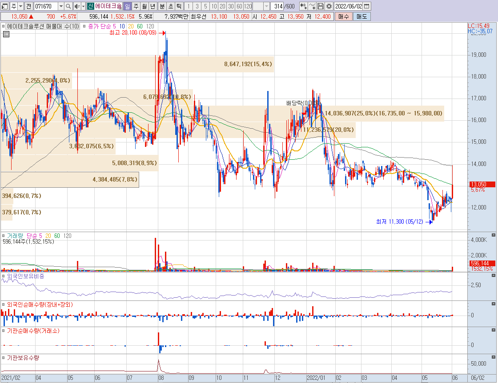
Task: Toggle the 종가 단순 moving average marker
Action: point(84,26)
